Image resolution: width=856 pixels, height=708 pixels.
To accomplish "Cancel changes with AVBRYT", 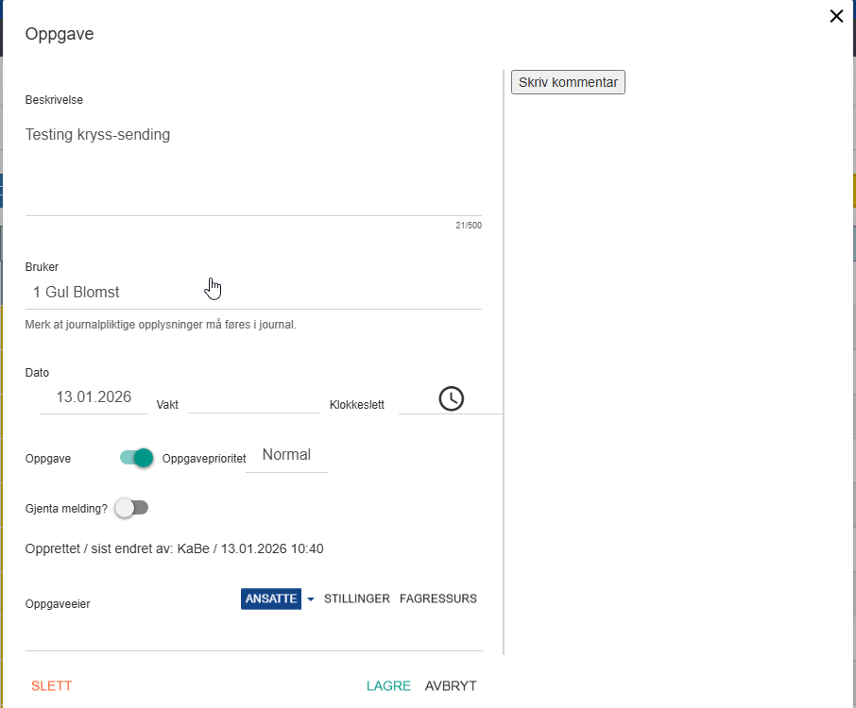I will click(451, 686).
